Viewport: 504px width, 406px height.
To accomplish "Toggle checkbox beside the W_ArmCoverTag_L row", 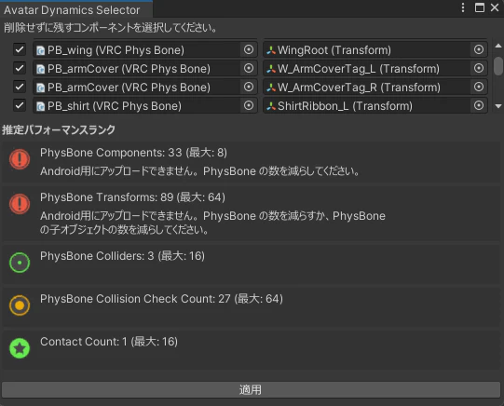I will 20,68.
